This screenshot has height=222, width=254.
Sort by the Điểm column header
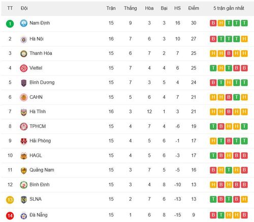click(x=194, y=8)
